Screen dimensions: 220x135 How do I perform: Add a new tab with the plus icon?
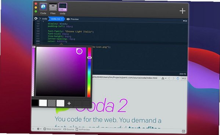click(x=183, y=11)
